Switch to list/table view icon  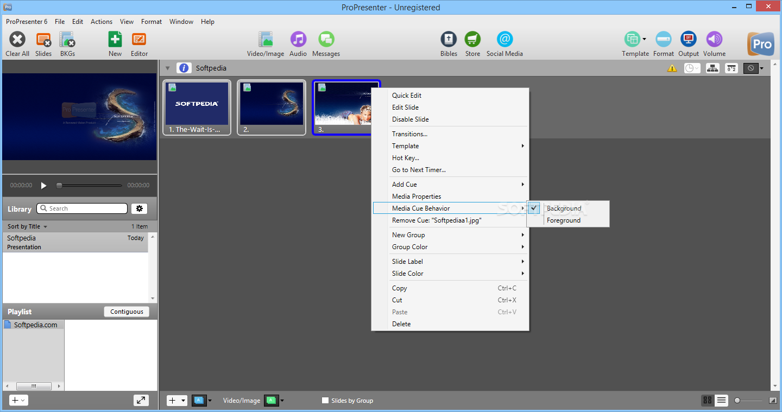coord(721,401)
